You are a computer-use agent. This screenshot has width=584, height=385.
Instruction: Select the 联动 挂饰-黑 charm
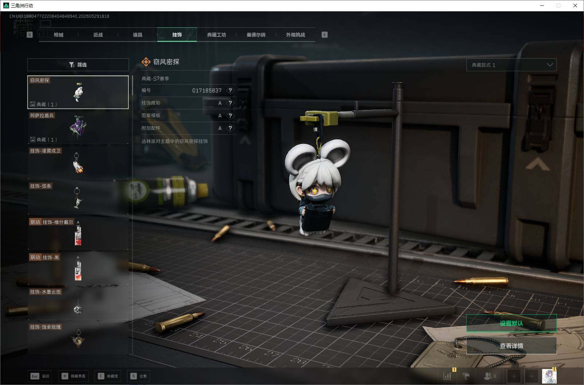pos(78,269)
